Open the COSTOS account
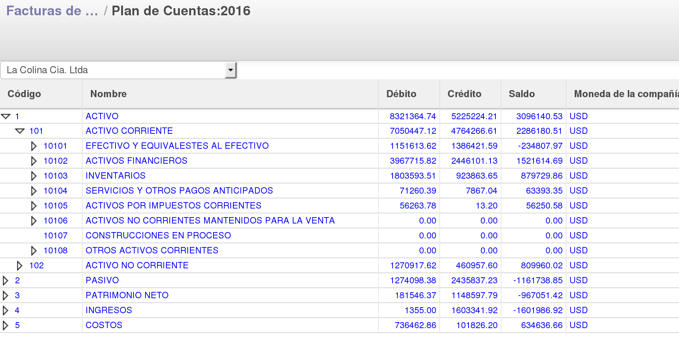The height and width of the screenshot is (361, 679). 104,325
